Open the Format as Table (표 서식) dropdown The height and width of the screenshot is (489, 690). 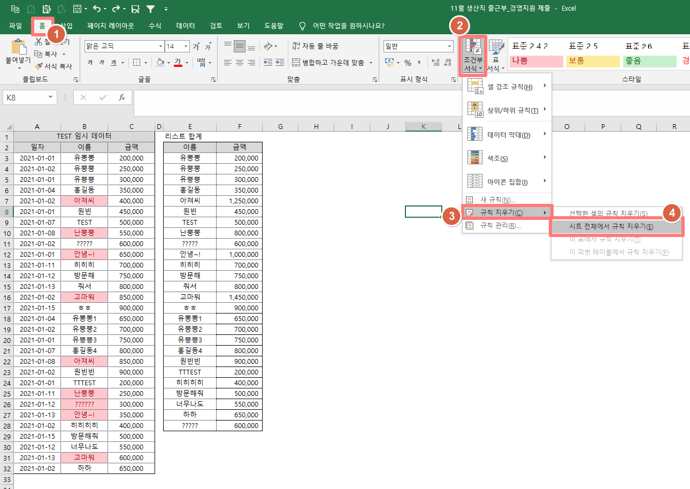click(496, 55)
